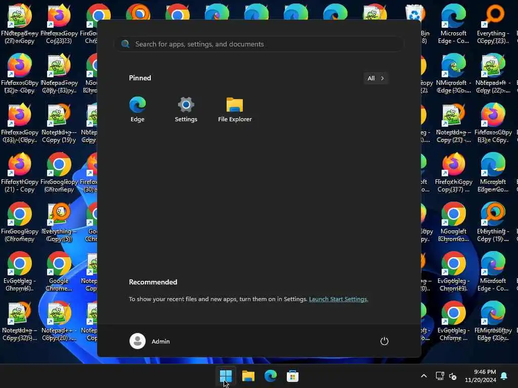Screen dimensions: 518x388
Task: Select the Firefox (3) Copy desktop shortcut
Action: pos(493,123)
